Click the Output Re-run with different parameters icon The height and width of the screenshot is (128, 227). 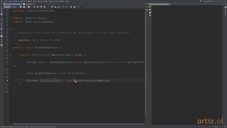click(150, 10)
